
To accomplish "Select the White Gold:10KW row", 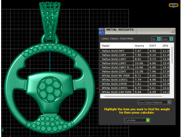I will tap(135, 84).
